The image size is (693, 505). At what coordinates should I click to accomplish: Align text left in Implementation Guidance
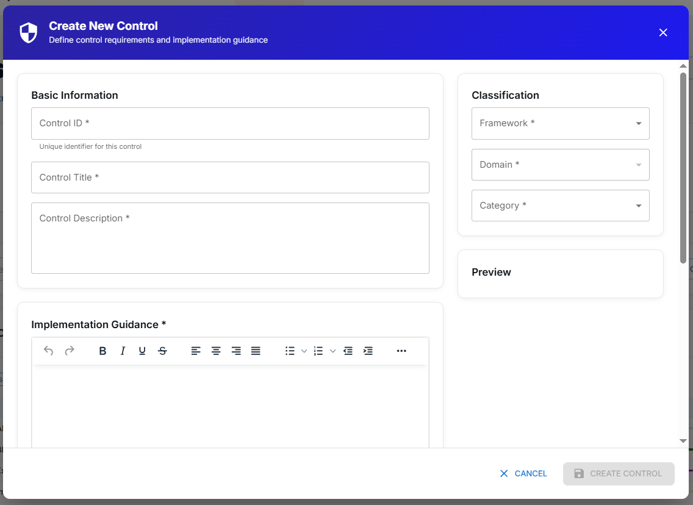[196, 351]
